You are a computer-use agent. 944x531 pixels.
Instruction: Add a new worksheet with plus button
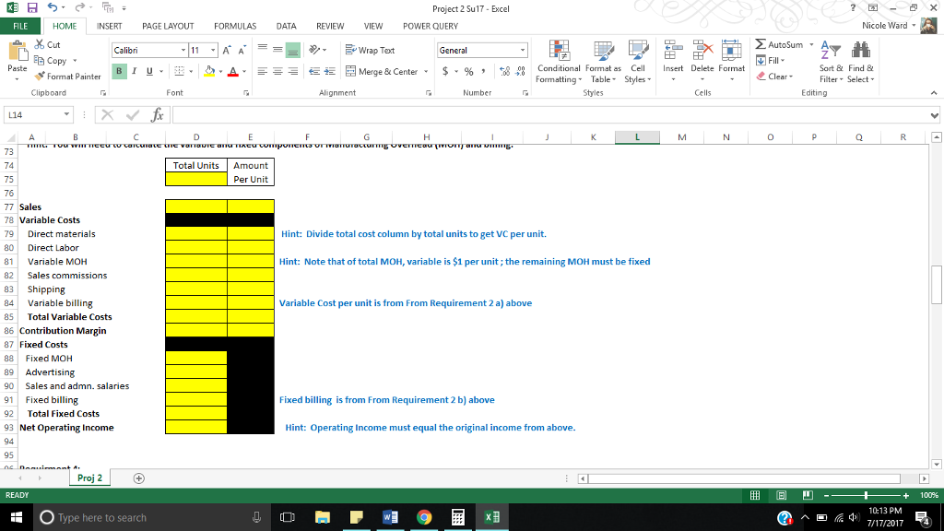click(136, 478)
